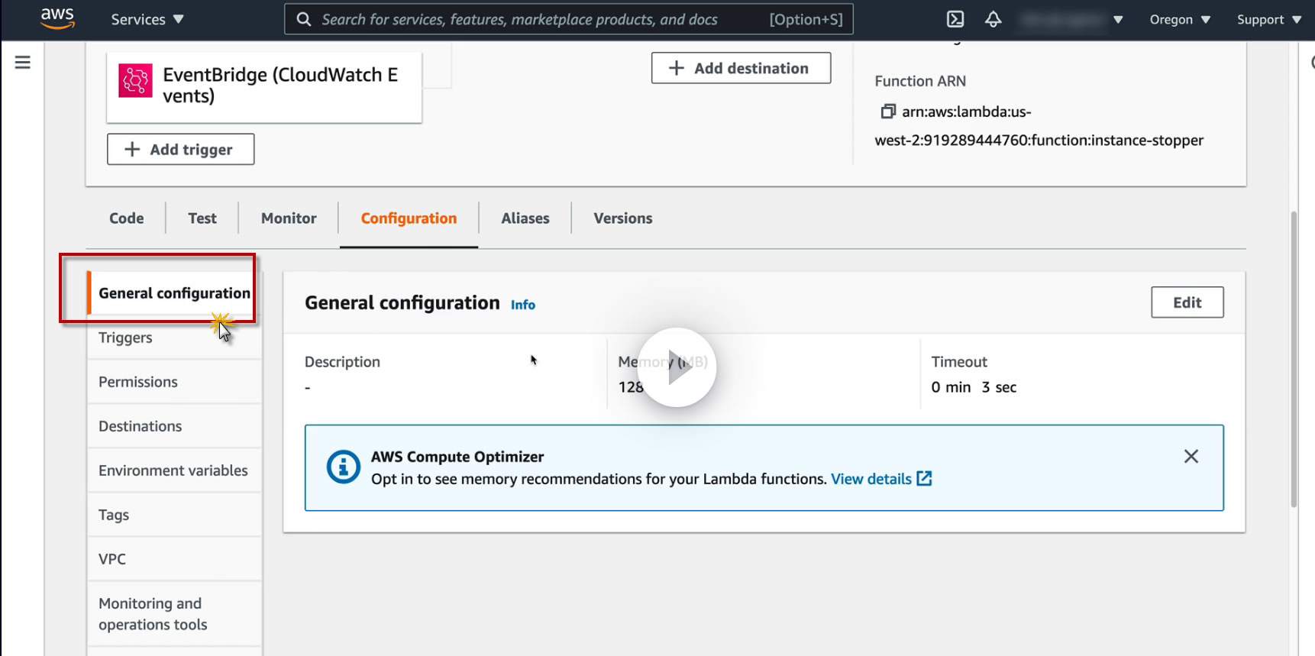Dismiss the AWS Compute Optimizer banner
This screenshot has height=656, width=1315.
[x=1191, y=457]
